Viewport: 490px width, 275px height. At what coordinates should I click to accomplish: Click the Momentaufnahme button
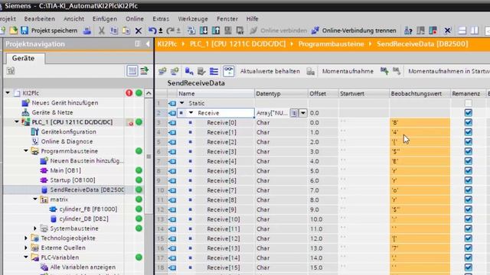click(348, 71)
